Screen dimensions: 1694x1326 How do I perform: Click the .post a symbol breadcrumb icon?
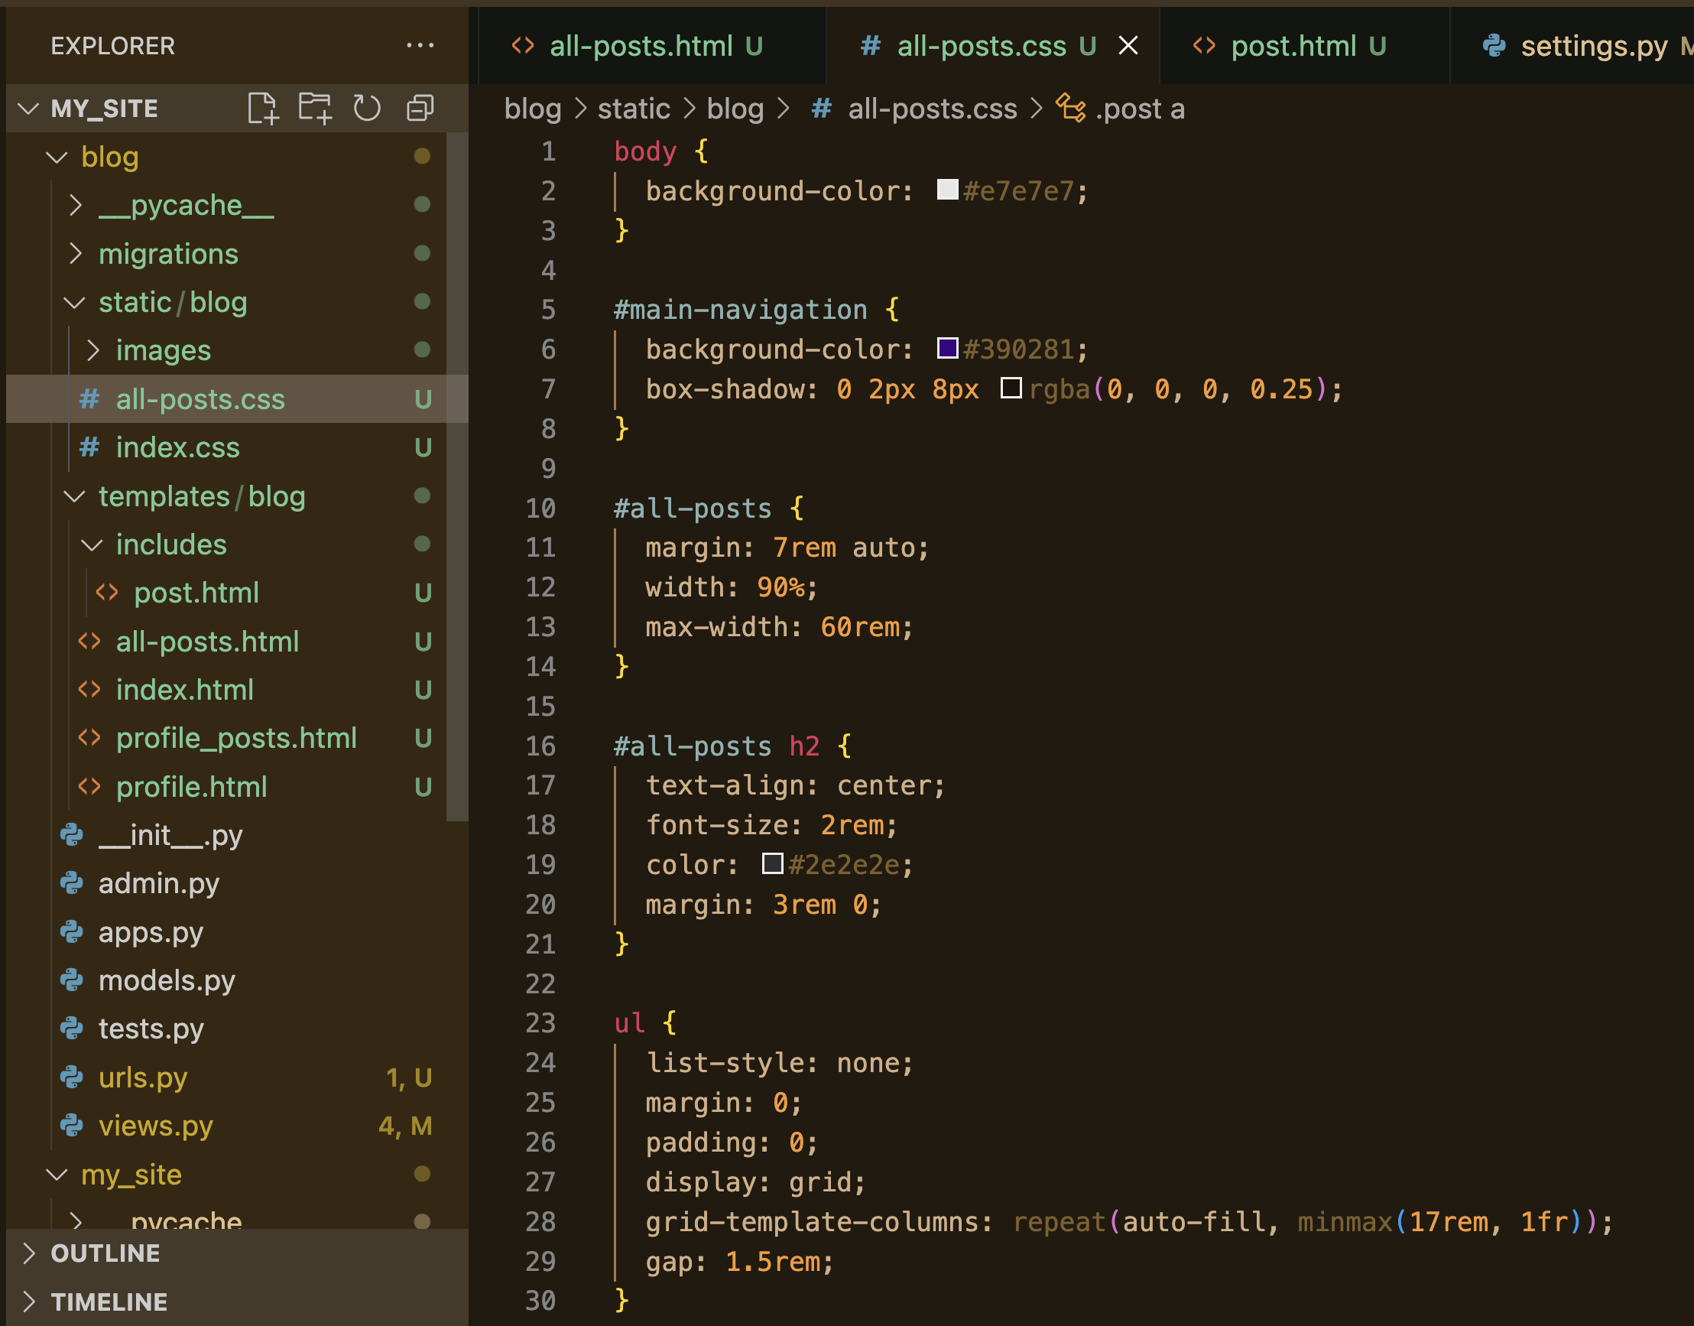[x=1071, y=109]
